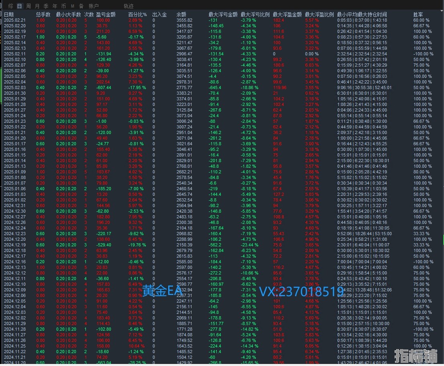
Task: Select the 2024.12.31 date row
Action: 15,205
